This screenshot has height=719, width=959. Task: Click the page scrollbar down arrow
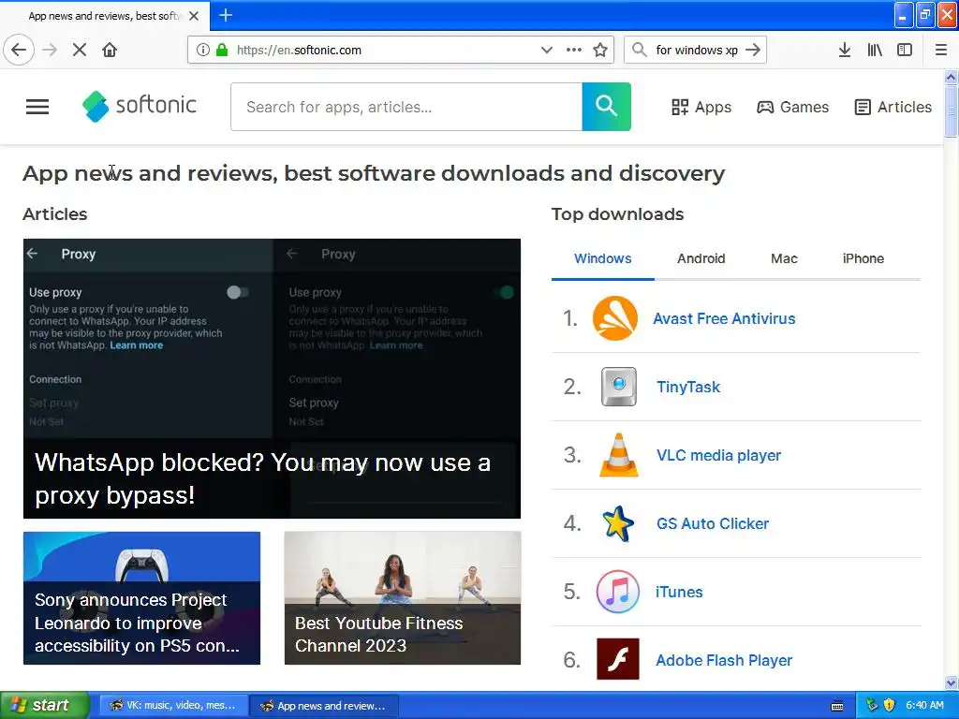pos(951,682)
